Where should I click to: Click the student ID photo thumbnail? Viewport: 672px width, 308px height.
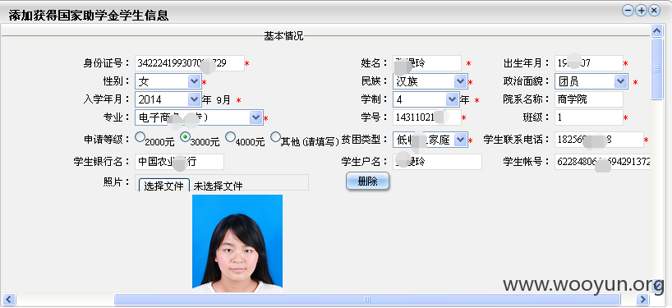[237, 243]
